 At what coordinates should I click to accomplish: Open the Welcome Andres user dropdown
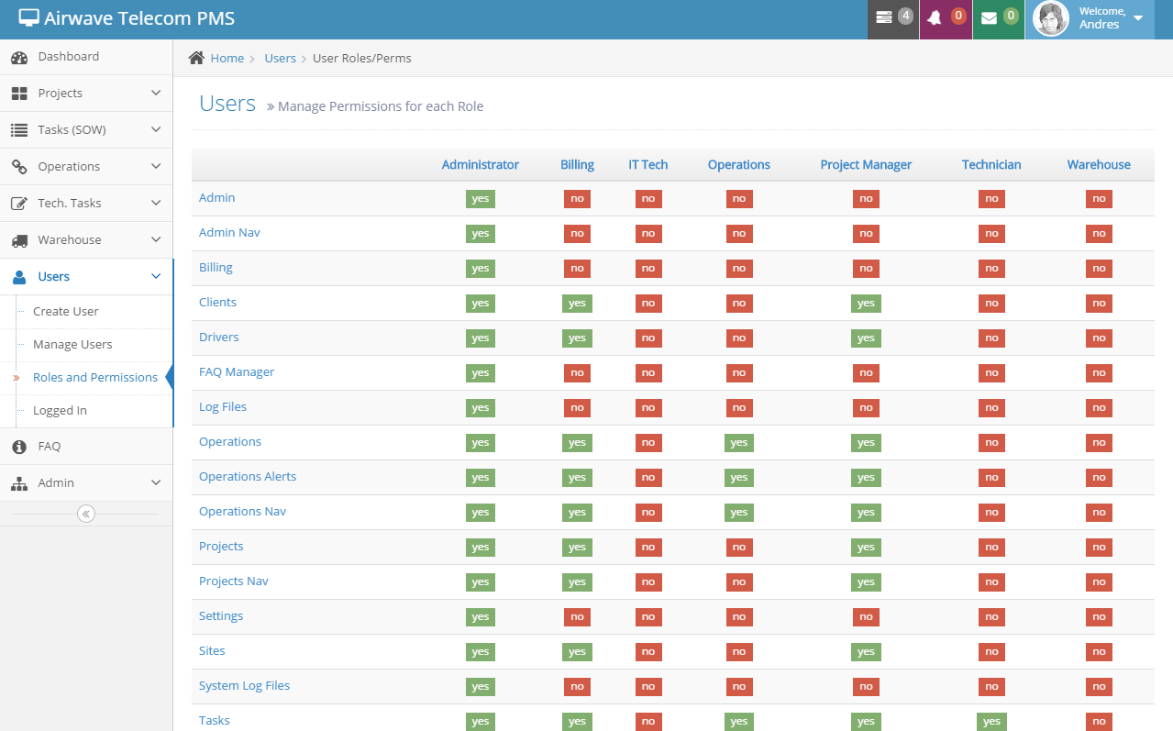pos(1137,18)
